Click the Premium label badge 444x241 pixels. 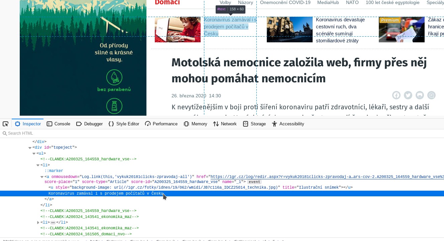390,20
